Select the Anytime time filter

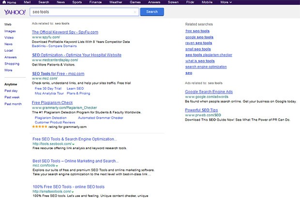pos(11,84)
